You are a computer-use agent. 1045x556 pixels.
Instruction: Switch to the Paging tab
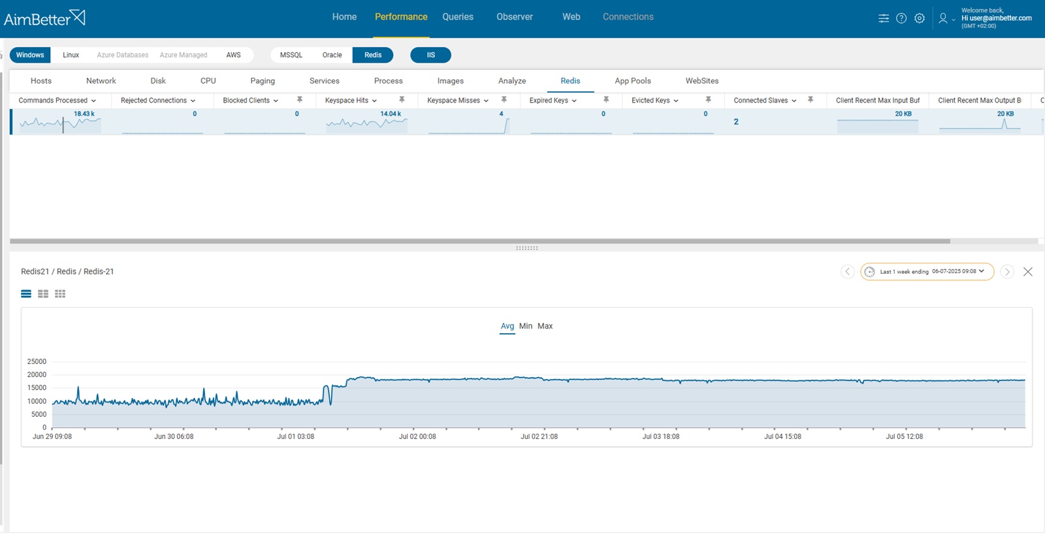point(263,81)
